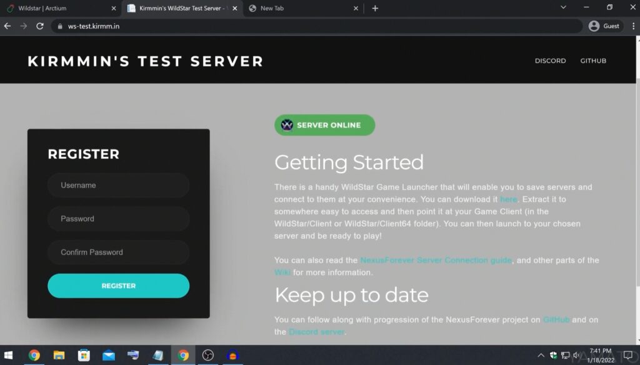Click the Server Online status badge
Image resolution: width=640 pixels, height=365 pixels.
[324, 125]
